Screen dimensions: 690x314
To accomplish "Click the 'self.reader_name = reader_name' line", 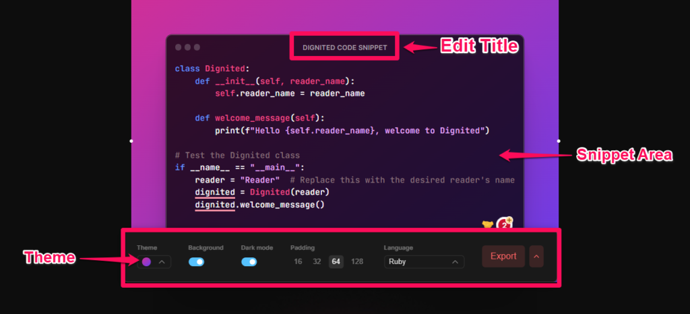I will click(290, 94).
